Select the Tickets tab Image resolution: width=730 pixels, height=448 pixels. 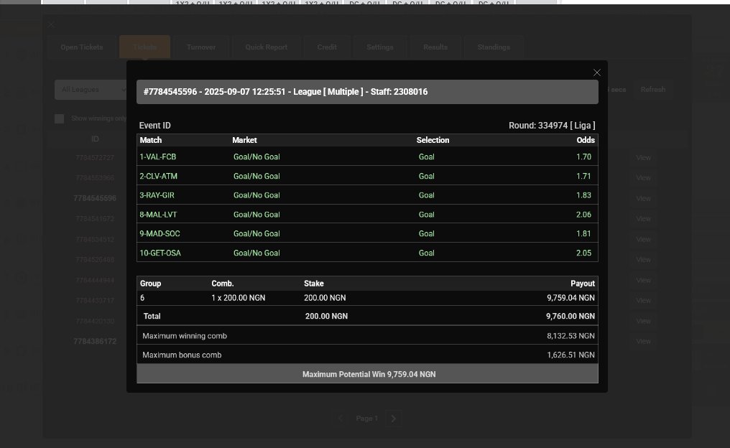coord(145,47)
